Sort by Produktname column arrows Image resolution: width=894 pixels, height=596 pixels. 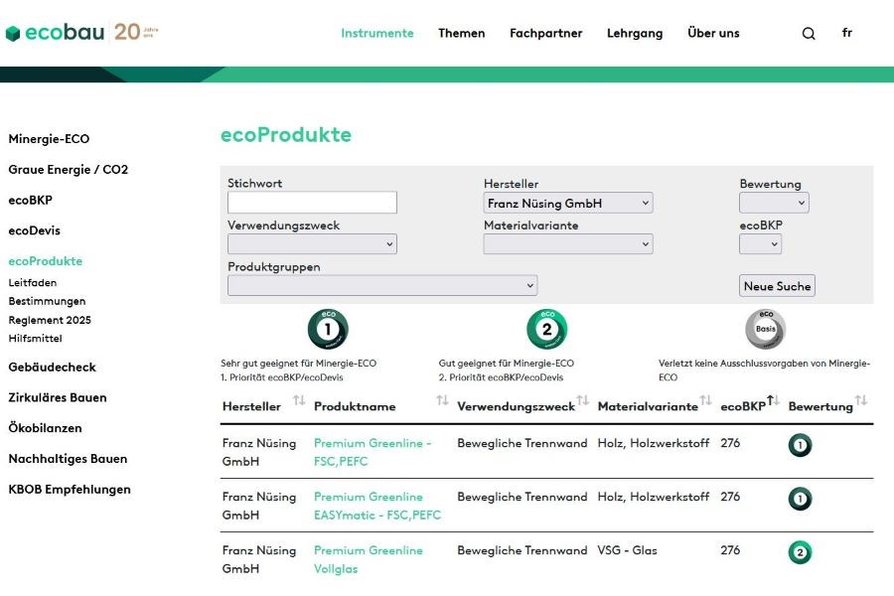442,401
